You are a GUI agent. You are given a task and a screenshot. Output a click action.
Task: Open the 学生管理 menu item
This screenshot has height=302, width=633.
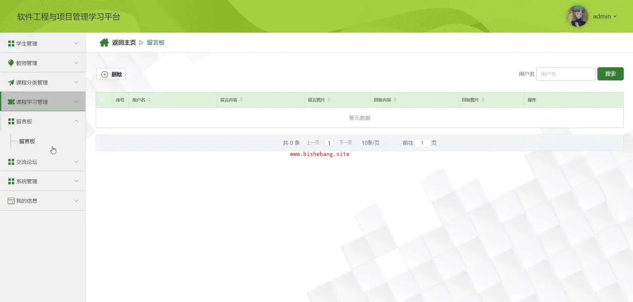click(x=43, y=43)
